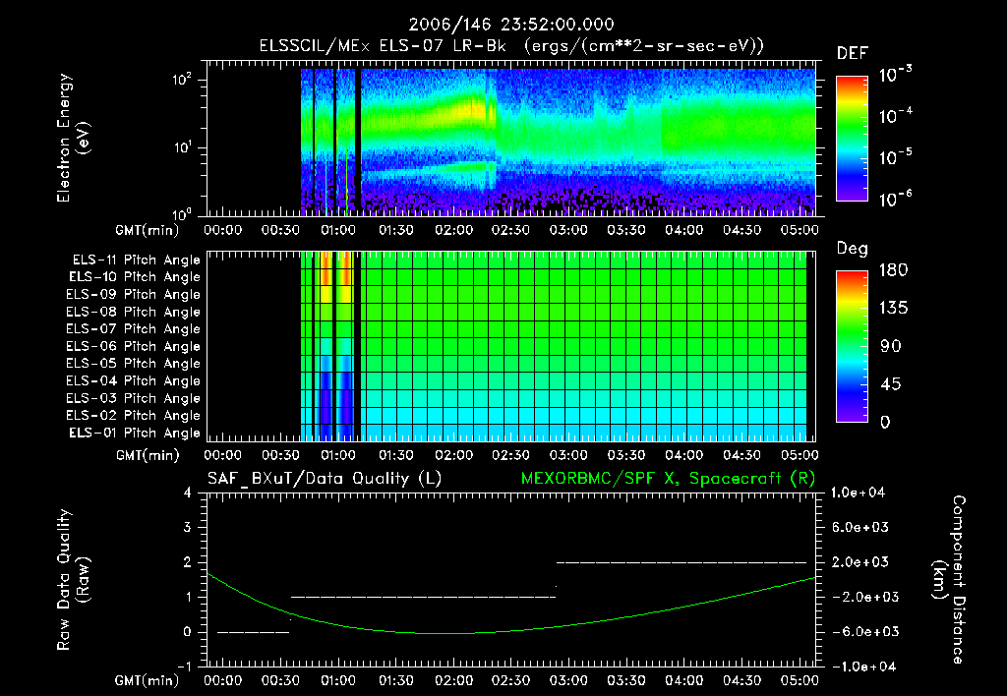Click 00:00 time label under the bottom panel
Viewport: 1007px width, 696px height.
click(x=223, y=680)
